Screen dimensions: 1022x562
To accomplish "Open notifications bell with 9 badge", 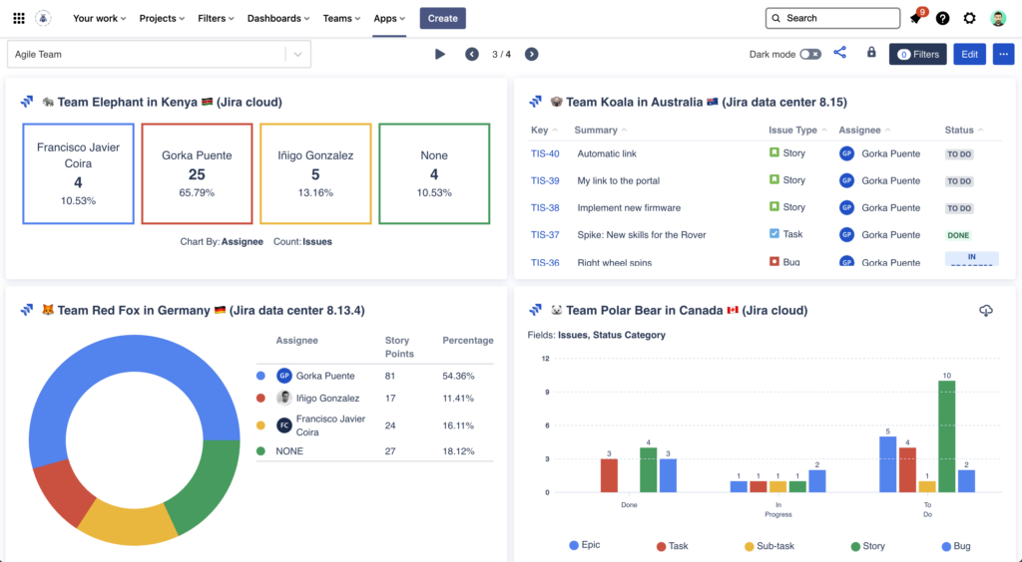I will pyautogui.click(x=916, y=18).
